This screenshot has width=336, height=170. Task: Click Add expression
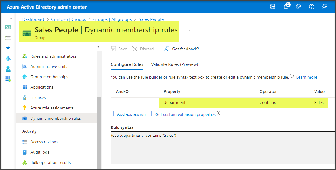point(128,114)
